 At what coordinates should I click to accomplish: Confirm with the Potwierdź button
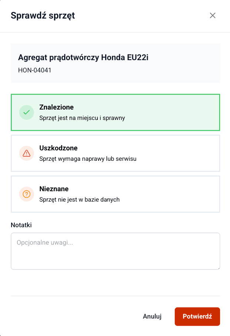click(197, 316)
